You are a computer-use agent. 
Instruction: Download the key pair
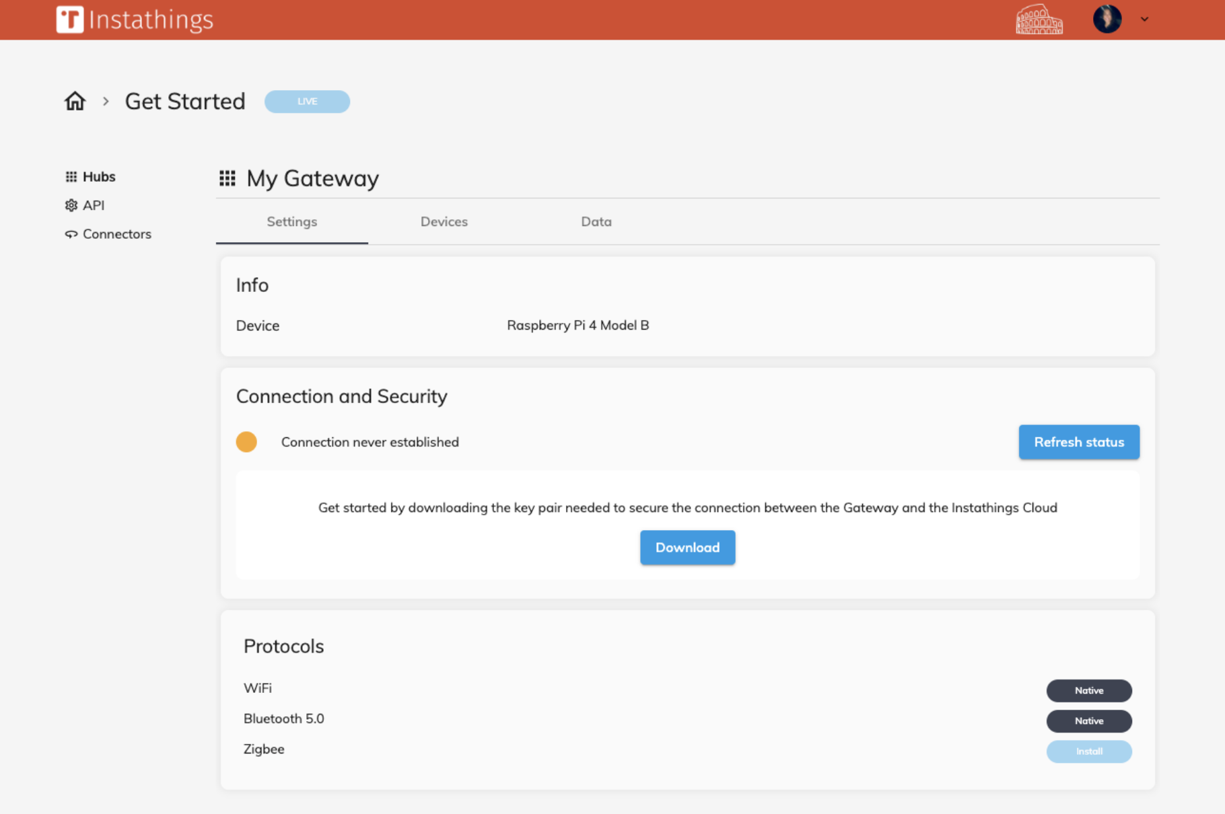click(x=687, y=548)
